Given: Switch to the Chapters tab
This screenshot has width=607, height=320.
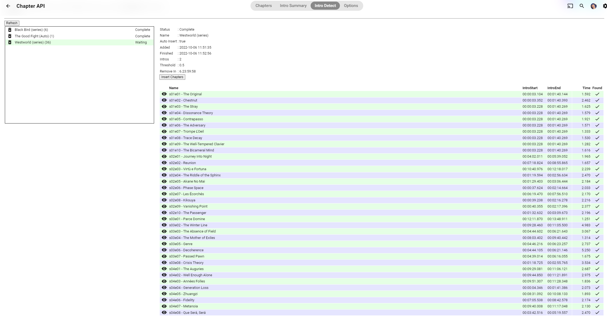Looking at the screenshot, I should coord(263,6).
